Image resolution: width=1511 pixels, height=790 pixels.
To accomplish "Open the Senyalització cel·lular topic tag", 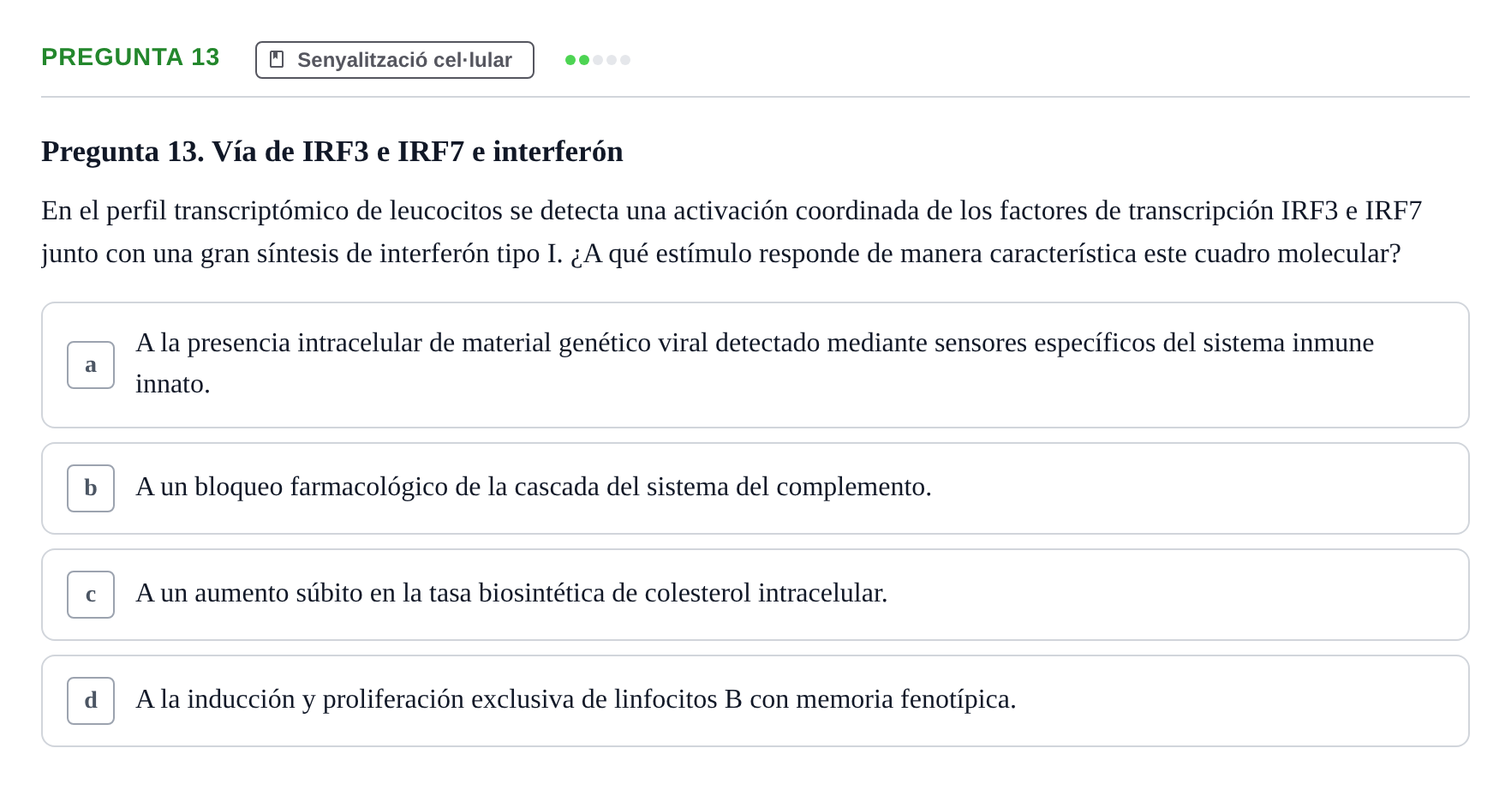I will 395,60.
